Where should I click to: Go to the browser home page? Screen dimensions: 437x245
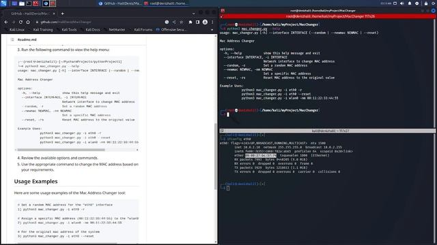pos(28,22)
